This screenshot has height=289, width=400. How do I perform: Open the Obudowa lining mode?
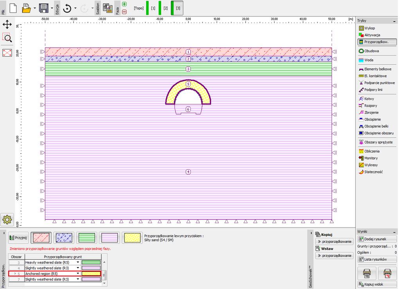372,51
